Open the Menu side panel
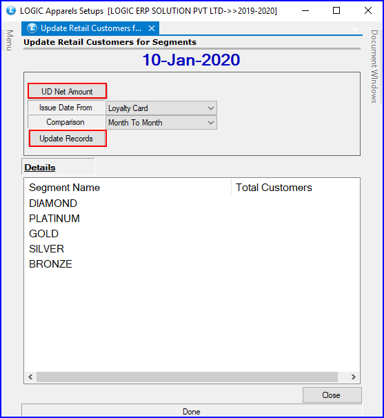The width and height of the screenshot is (384, 418). [x=10, y=40]
